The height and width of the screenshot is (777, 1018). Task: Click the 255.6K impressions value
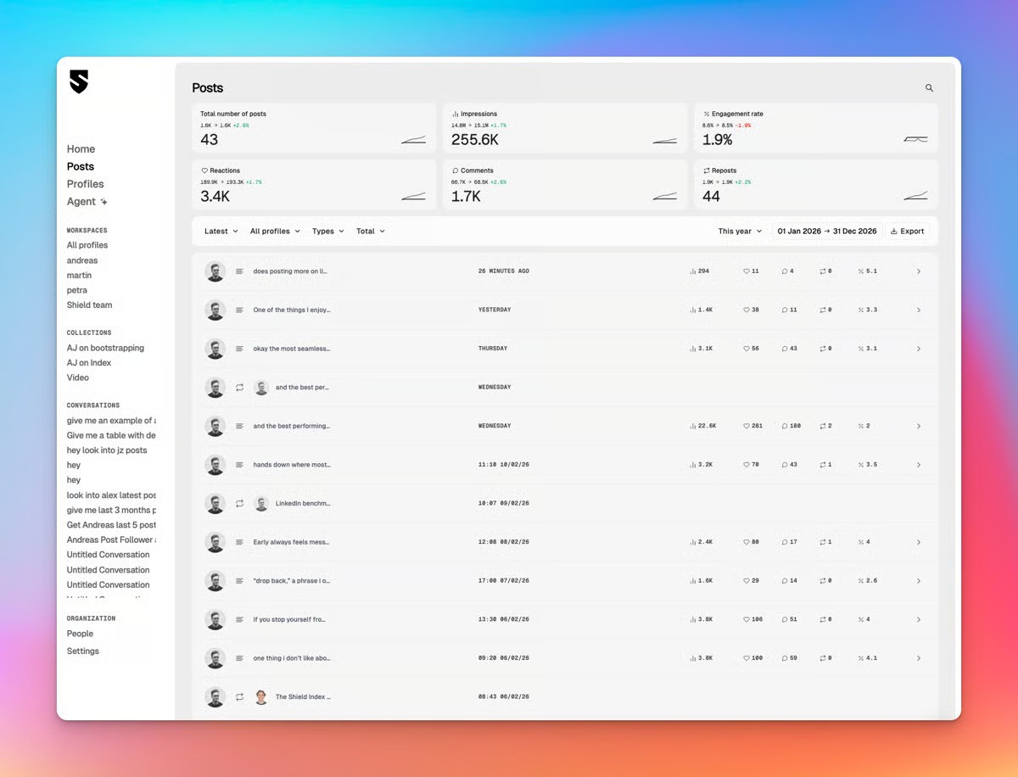click(475, 140)
